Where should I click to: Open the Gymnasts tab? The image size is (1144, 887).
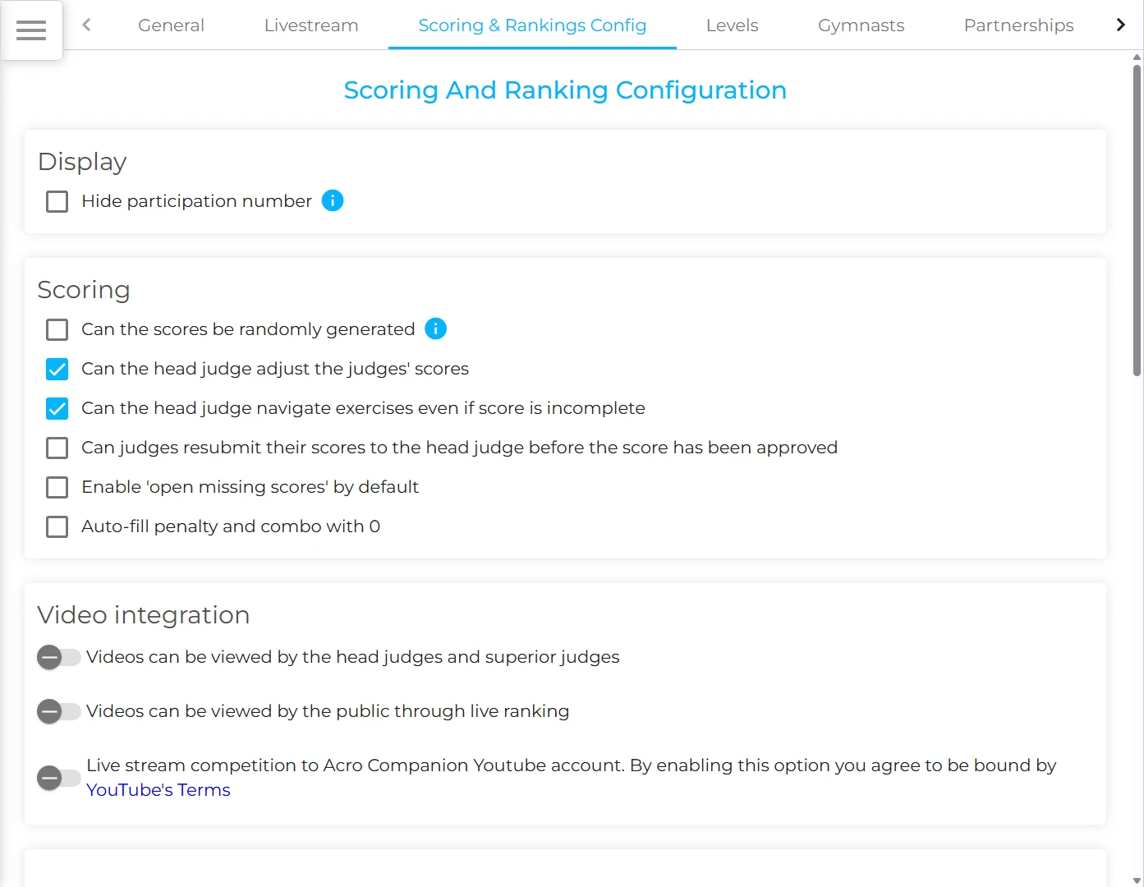[x=861, y=25]
